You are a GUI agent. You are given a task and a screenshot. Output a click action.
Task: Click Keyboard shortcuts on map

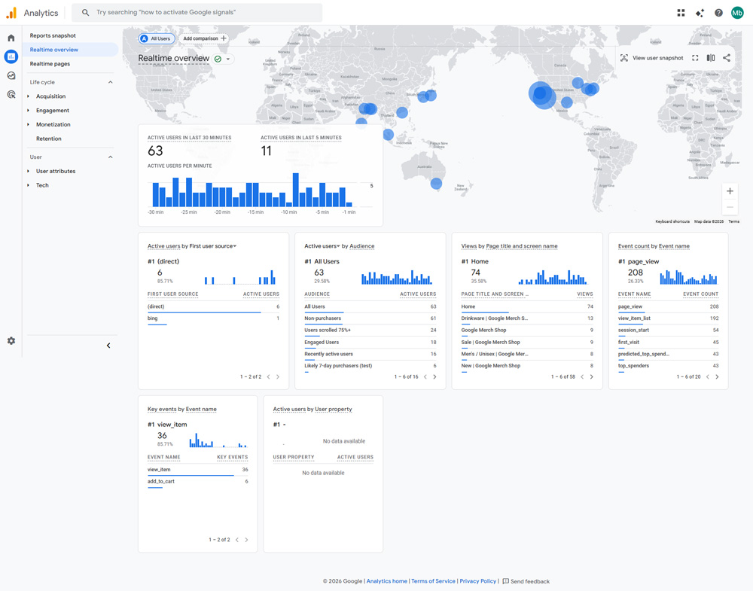[x=672, y=221]
